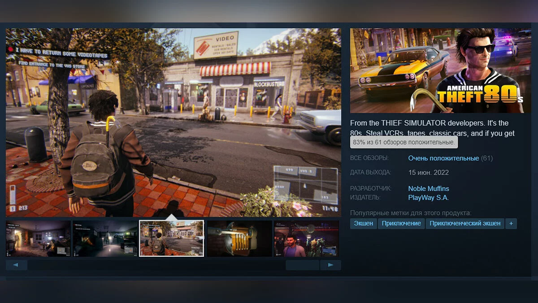This screenshot has width=538, height=303.
Task: Click the left arrow of screenshot strip
Action: [x=17, y=265]
